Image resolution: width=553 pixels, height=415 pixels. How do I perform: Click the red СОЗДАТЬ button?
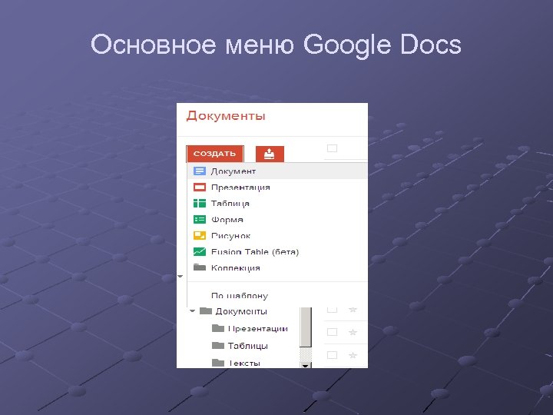(x=215, y=154)
